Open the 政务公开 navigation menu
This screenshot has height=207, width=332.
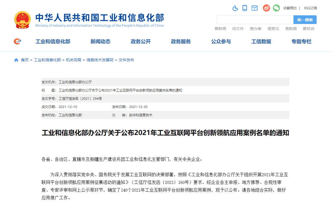click(140, 41)
